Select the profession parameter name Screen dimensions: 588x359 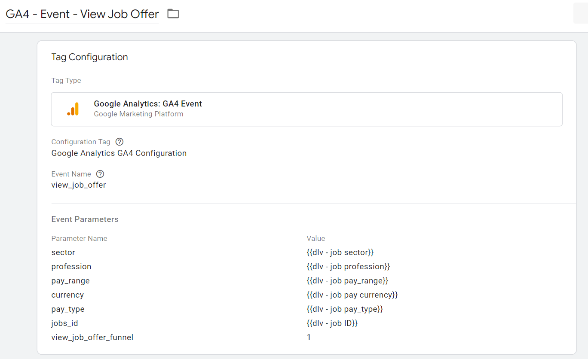click(71, 267)
